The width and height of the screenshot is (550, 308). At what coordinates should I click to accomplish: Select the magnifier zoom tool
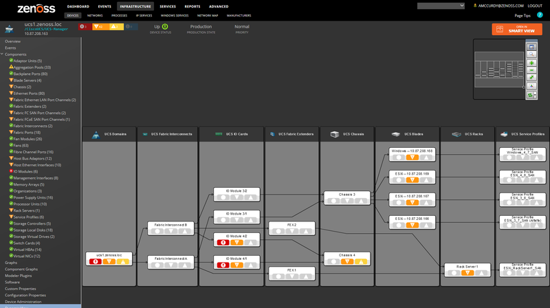531,54
